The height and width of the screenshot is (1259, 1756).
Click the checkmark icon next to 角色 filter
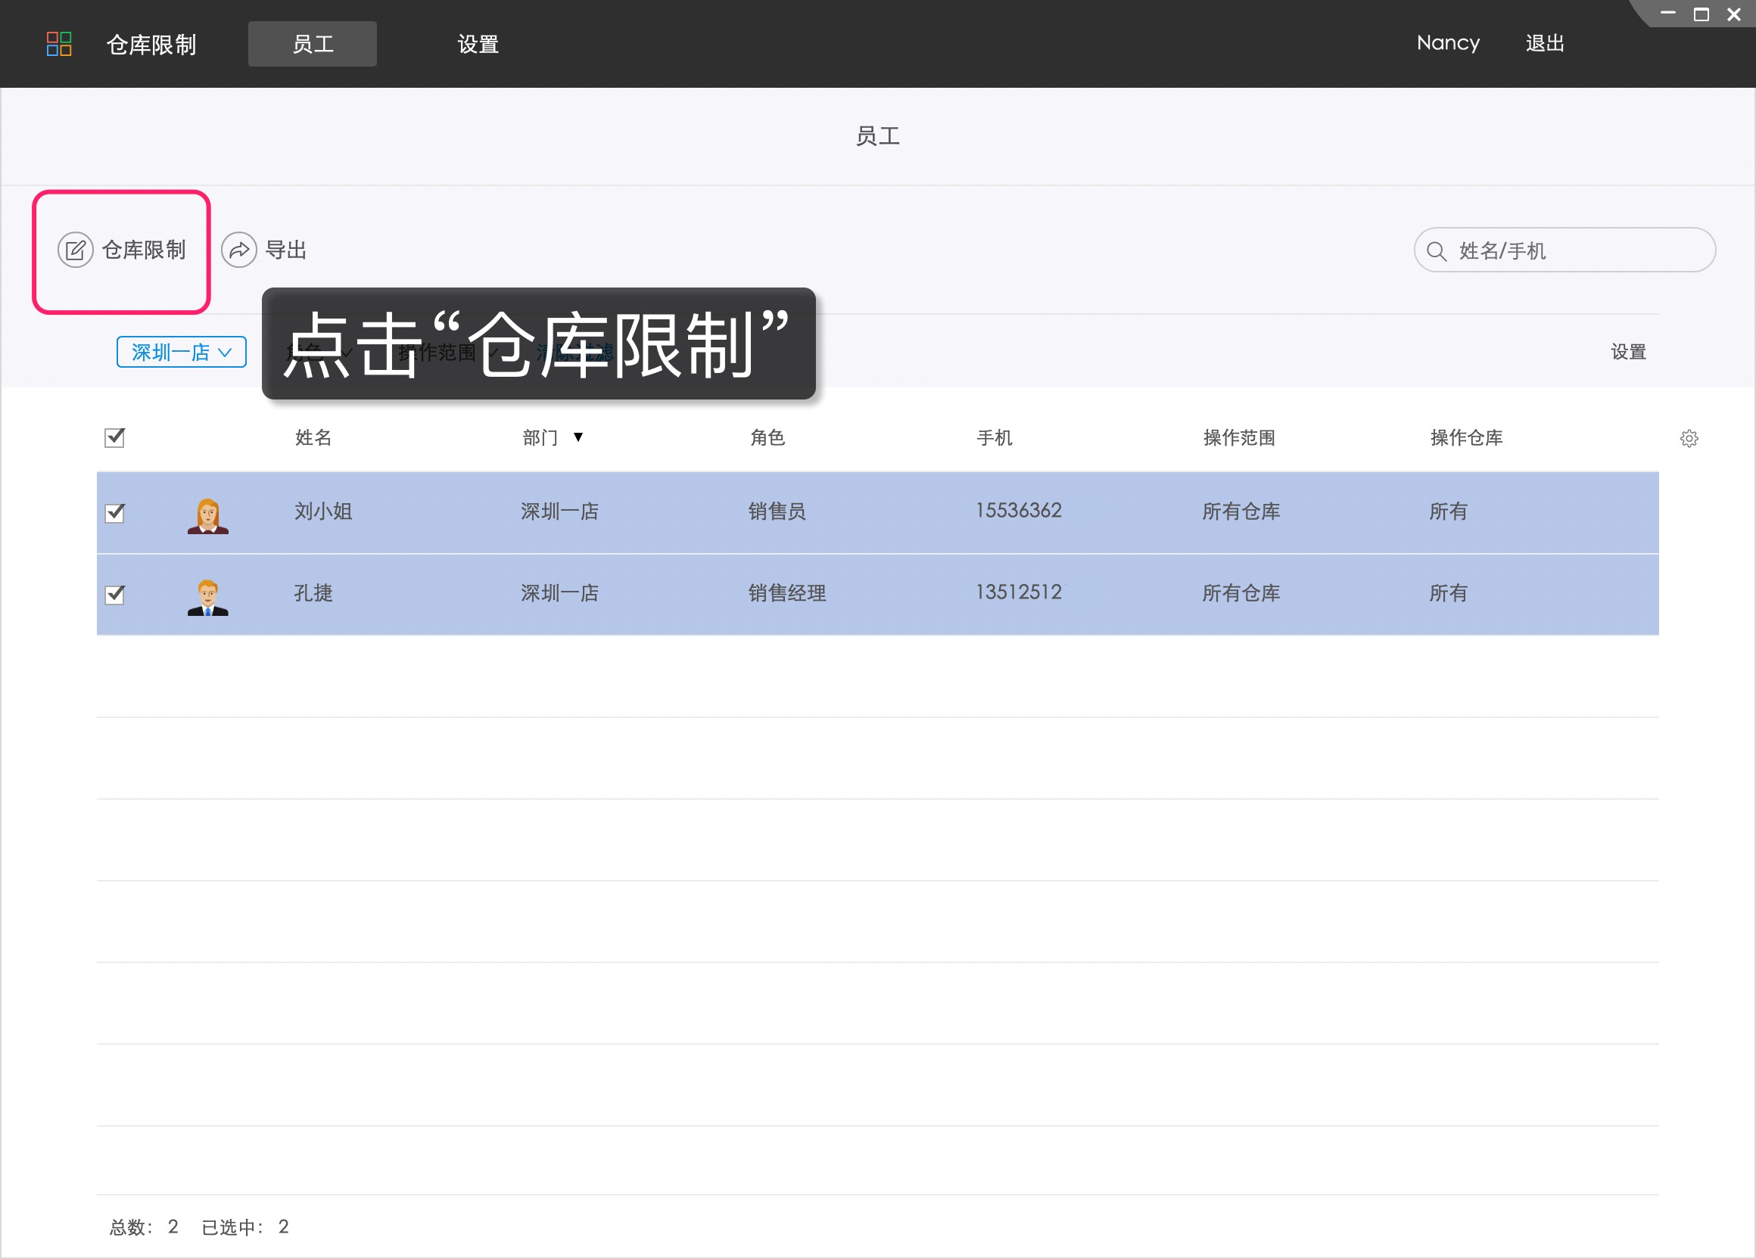click(x=347, y=353)
